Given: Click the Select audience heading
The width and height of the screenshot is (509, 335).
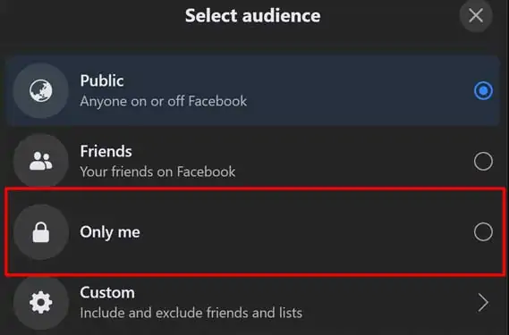Looking at the screenshot, I should click(x=253, y=15).
